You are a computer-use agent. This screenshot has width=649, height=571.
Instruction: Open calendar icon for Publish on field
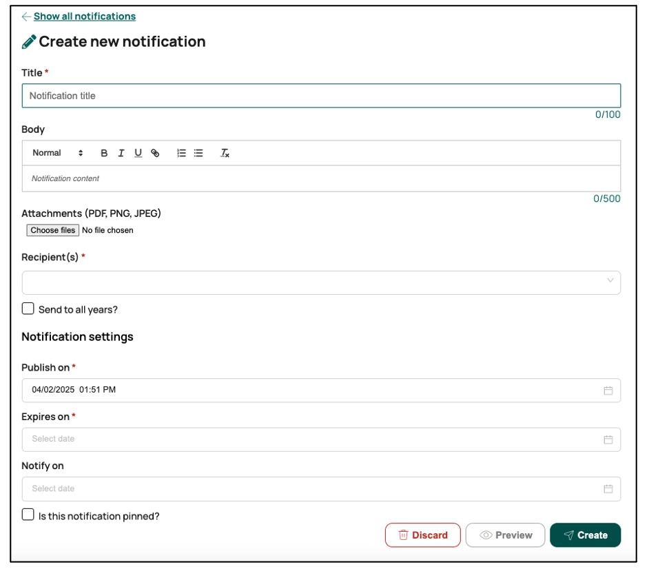click(608, 391)
